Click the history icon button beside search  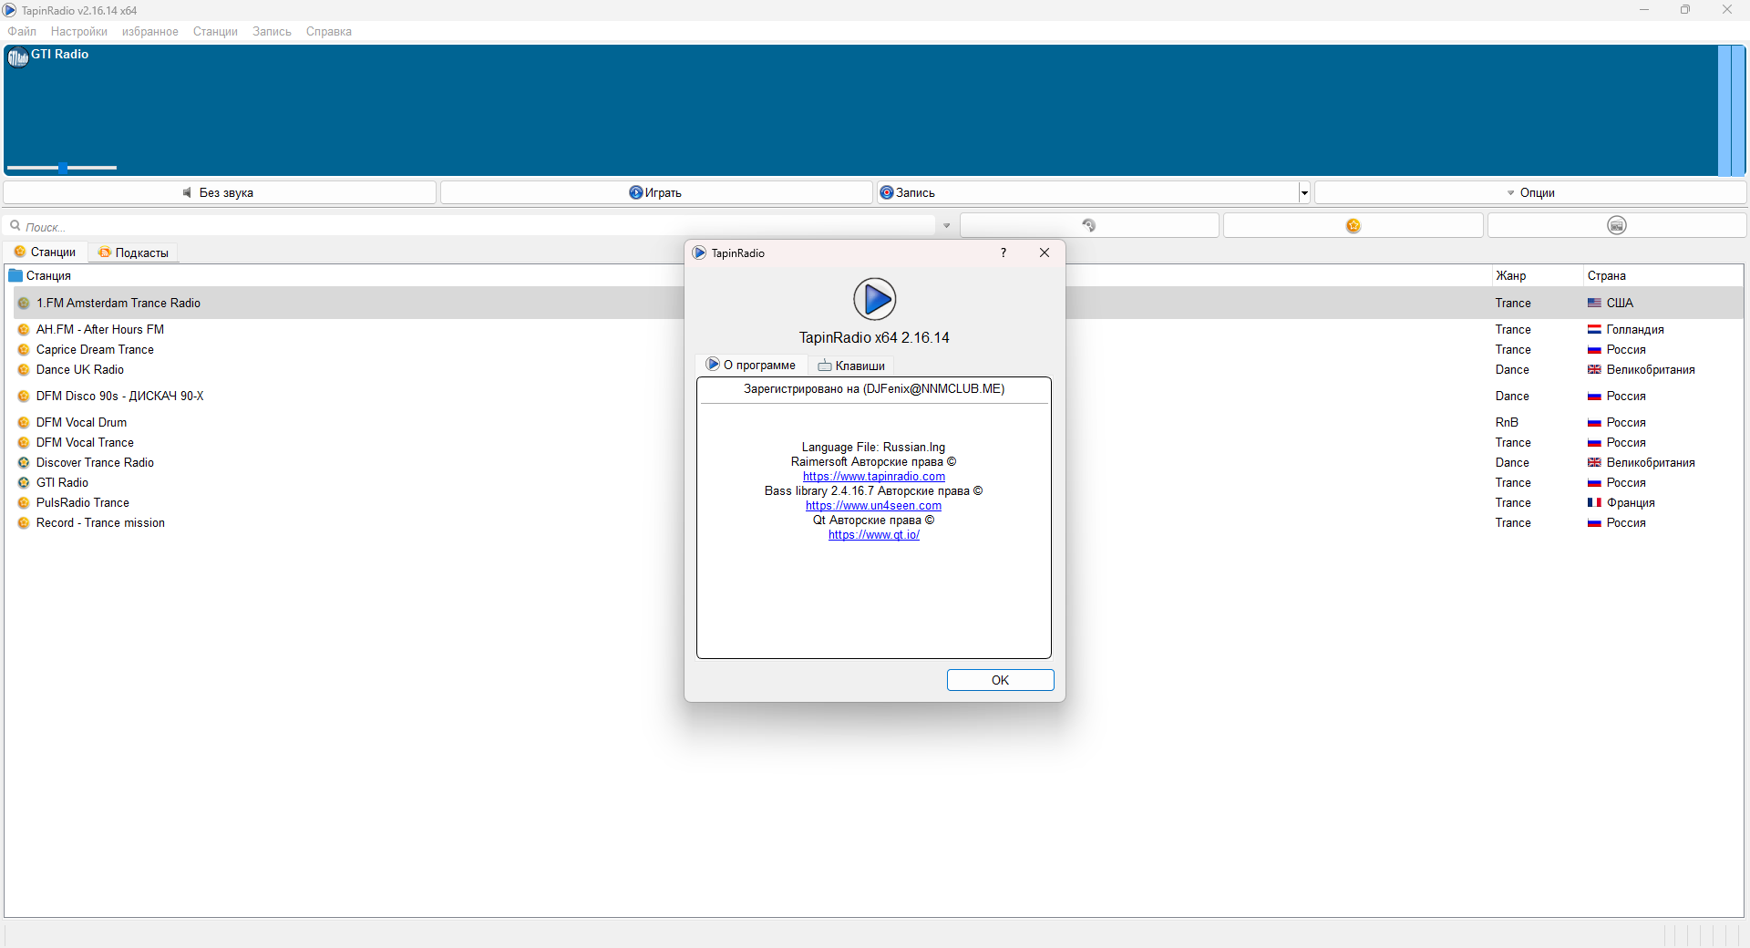(1089, 225)
